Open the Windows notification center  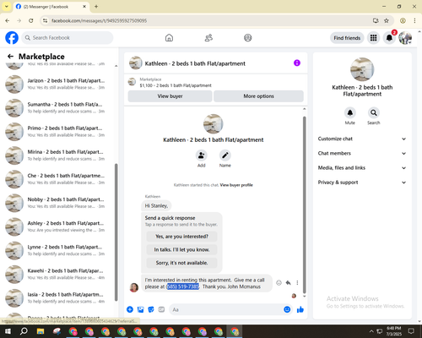point(411,331)
